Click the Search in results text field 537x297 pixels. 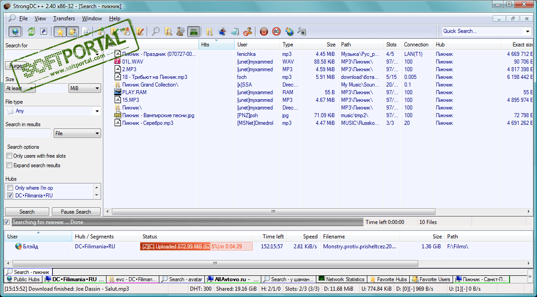pos(28,133)
